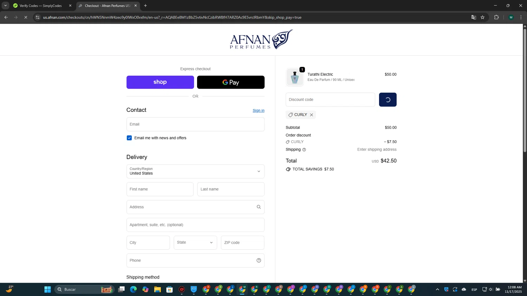
Task: View site information icon in the address bar
Action: (38, 17)
